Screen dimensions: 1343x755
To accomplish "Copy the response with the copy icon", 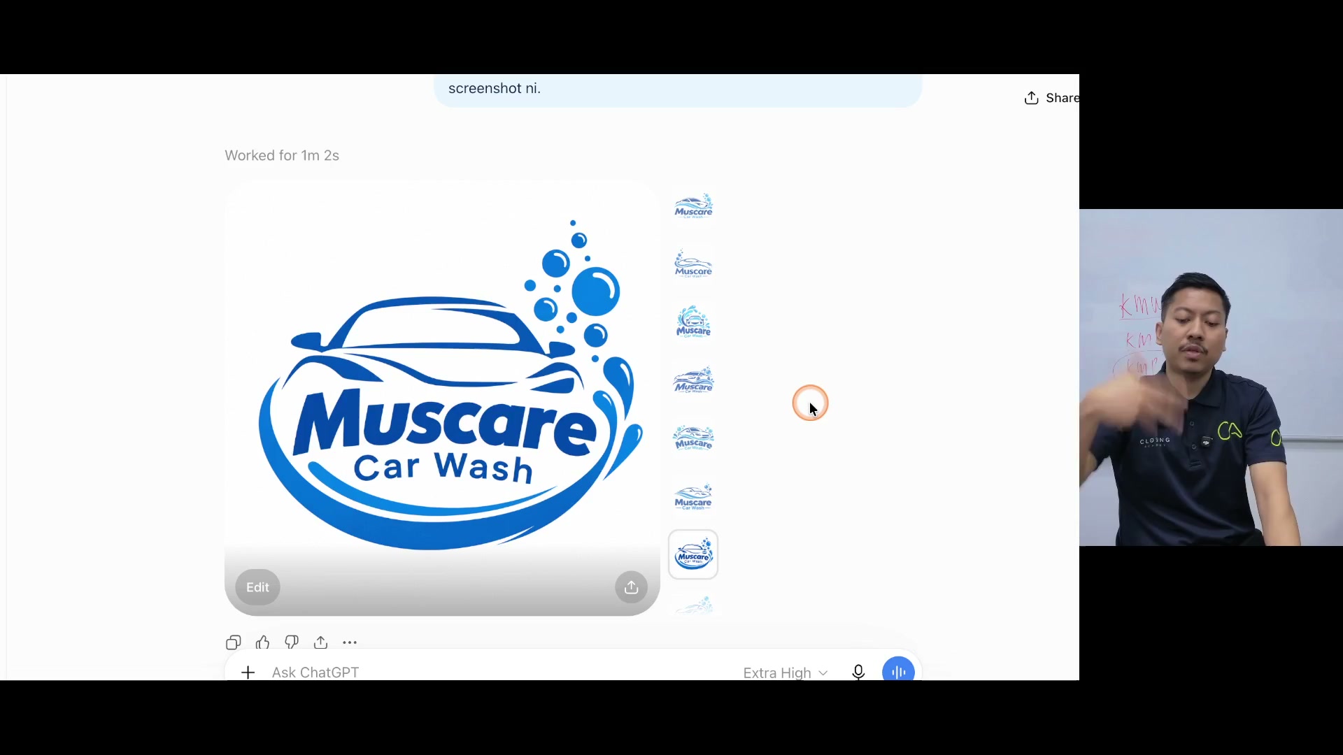I will coord(234,642).
